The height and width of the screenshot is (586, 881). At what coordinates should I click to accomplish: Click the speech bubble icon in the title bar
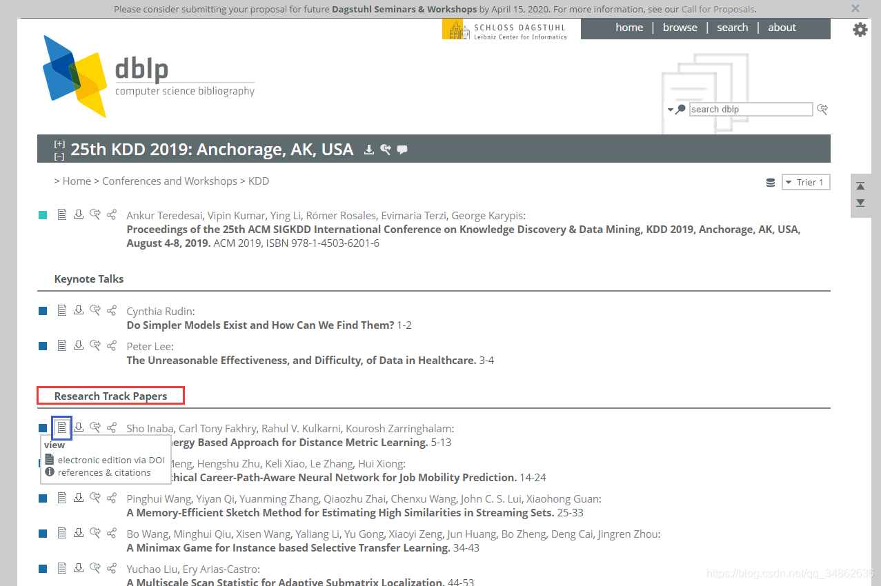(402, 150)
